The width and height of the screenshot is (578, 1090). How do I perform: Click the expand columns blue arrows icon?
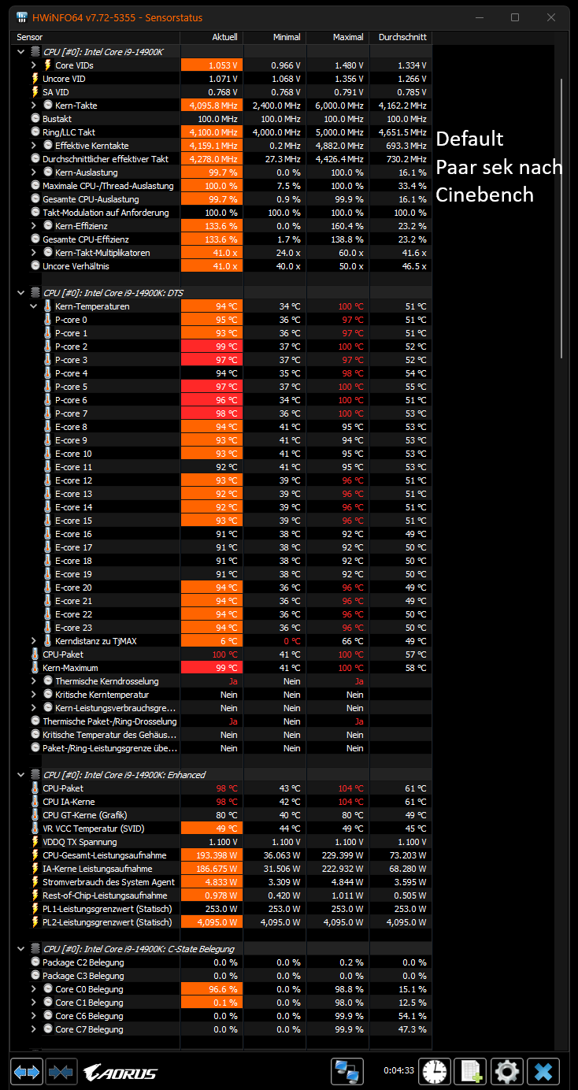27,1072
